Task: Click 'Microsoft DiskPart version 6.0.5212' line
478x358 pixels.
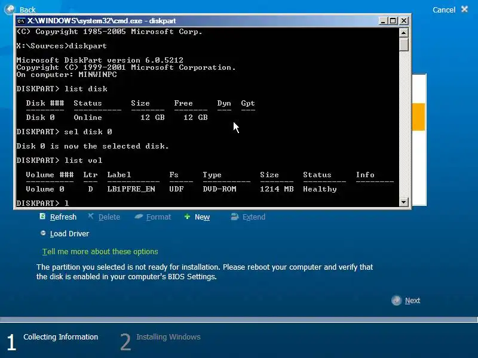Action: click(x=100, y=60)
